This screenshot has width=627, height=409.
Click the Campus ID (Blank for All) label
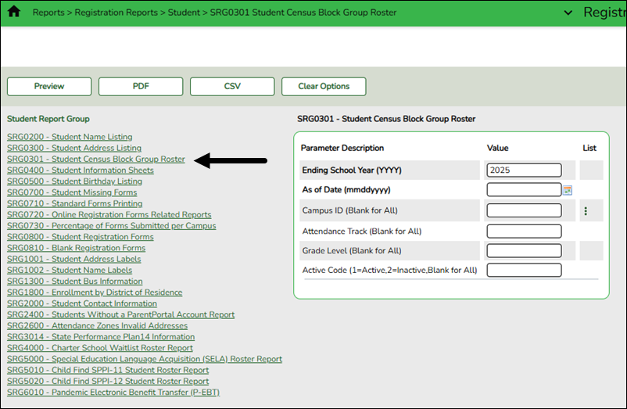click(350, 210)
